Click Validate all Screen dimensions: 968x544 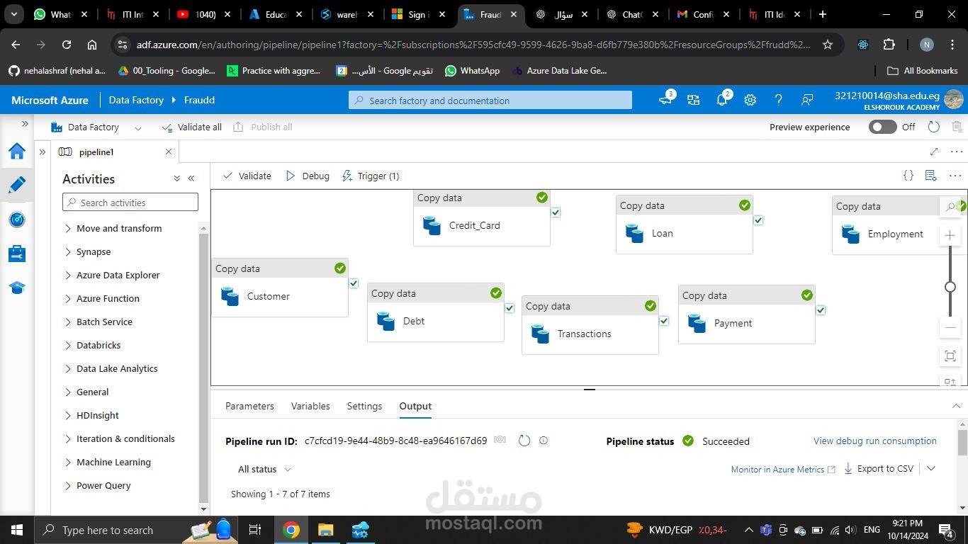tap(192, 127)
